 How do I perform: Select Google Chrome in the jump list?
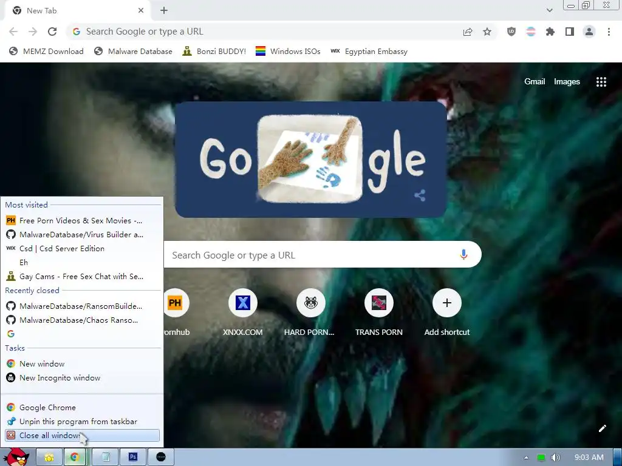click(82, 407)
